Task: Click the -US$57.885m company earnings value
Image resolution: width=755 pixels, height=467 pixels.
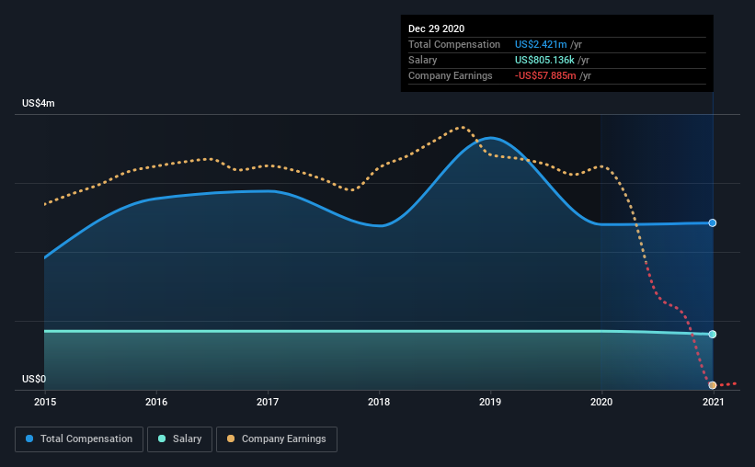Action: coord(545,75)
